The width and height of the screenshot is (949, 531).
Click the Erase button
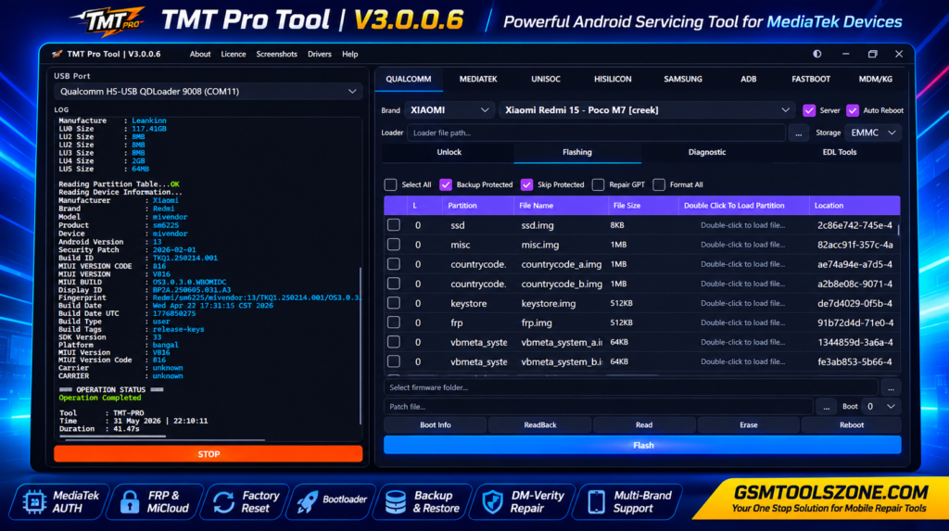pos(749,425)
